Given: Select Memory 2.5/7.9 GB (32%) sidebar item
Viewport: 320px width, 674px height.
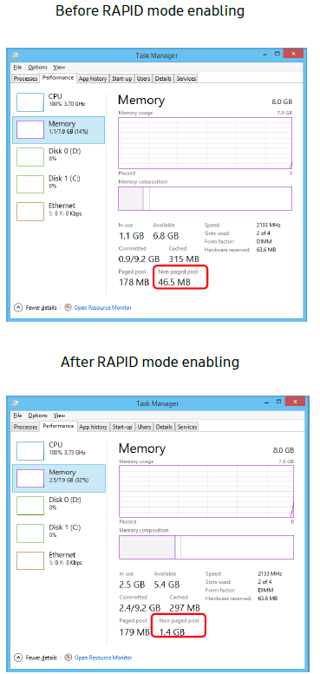Looking at the screenshot, I should pos(59,478).
